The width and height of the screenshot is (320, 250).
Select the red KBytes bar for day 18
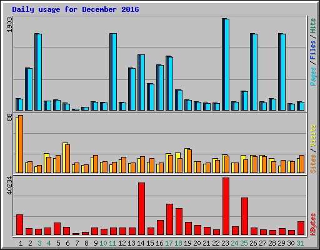coord(179,221)
